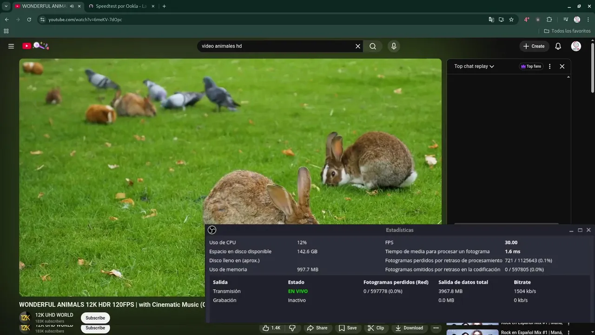Save the video to a playlist

(348, 328)
